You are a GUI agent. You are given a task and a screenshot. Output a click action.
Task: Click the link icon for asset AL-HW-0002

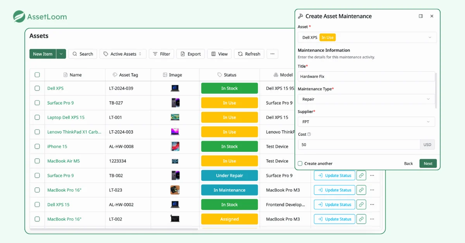[x=361, y=205]
